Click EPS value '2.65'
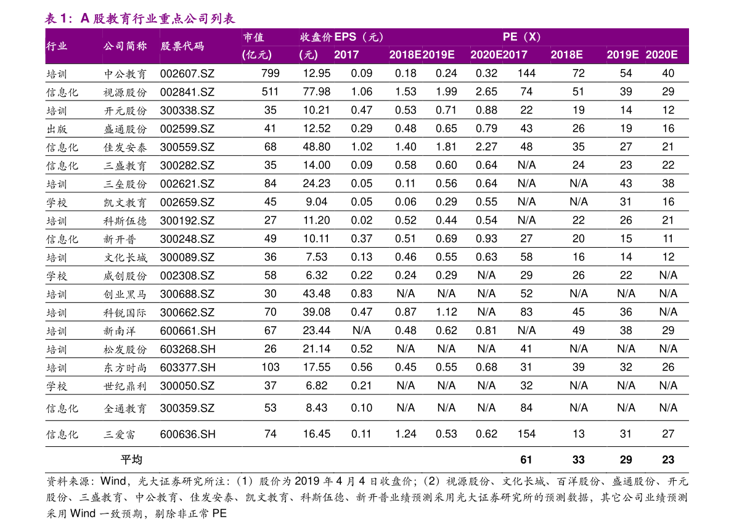This screenshot has height=532, width=734. pyautogui.click(x=486, y=92)
